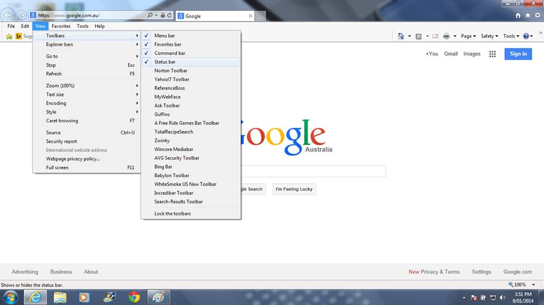Expand the Encoding submenu
544x305 pixels.
87,104
